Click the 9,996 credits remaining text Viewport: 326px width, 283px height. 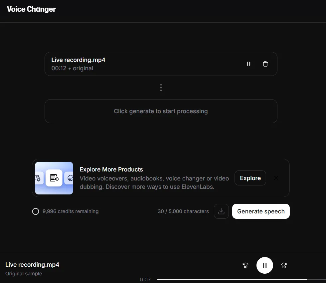[71, 211]
